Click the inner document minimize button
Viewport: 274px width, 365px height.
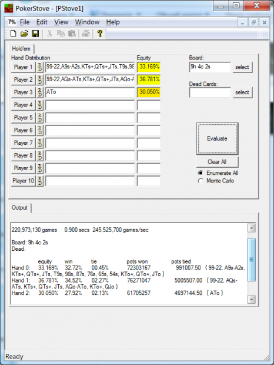[x=243, y=22]
